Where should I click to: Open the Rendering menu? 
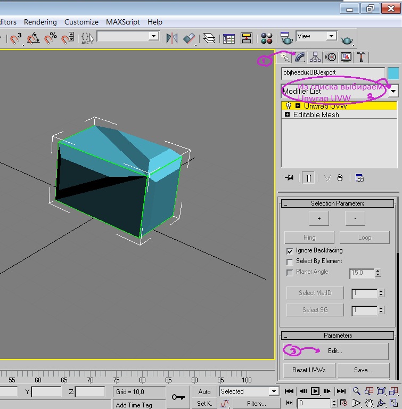click(40, 22)
